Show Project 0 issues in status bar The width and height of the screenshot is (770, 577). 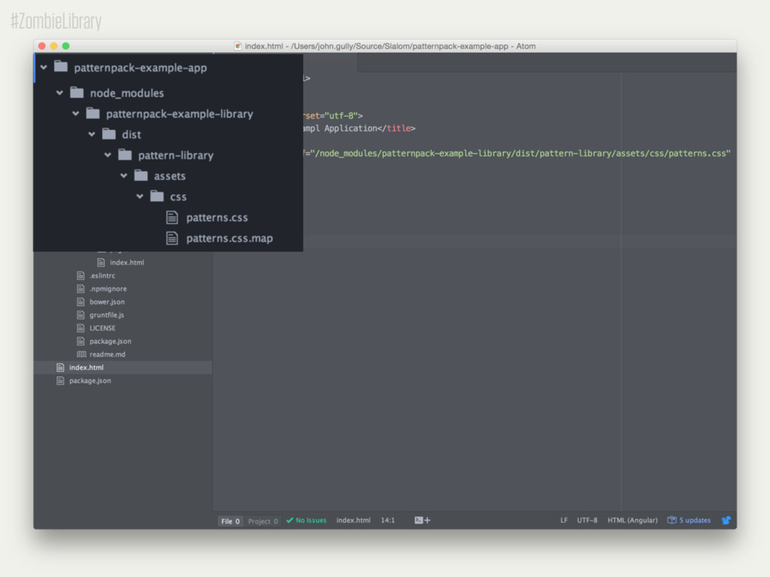[262, 521]
